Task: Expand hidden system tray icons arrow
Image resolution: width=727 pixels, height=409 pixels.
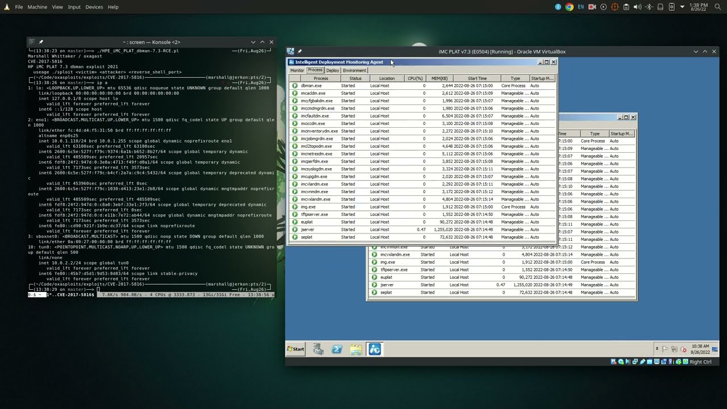Action: pos(682,7)
